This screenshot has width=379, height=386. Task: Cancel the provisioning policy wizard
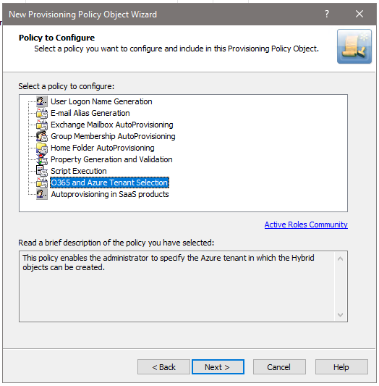(279, 366)
